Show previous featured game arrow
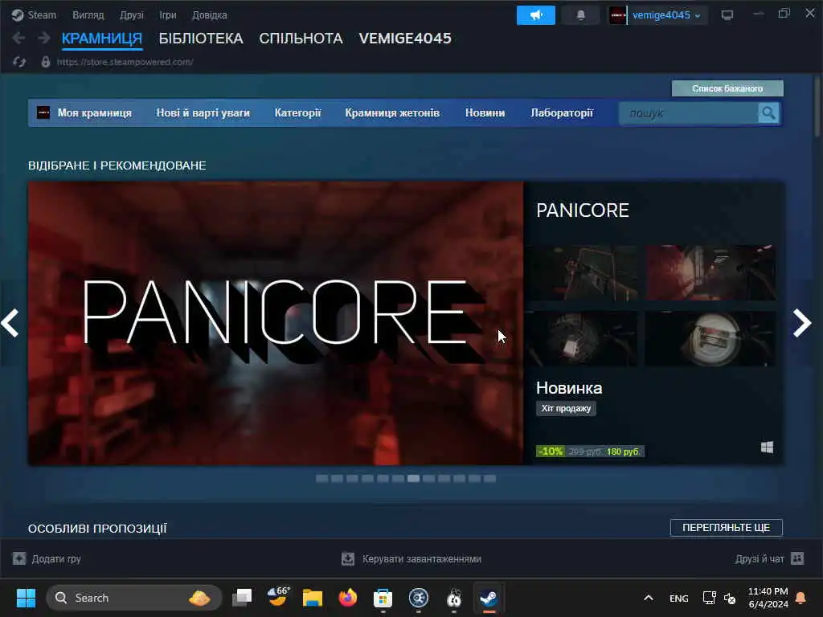The height and width of the screenshot is (617, 823). (x=10, y=323)
